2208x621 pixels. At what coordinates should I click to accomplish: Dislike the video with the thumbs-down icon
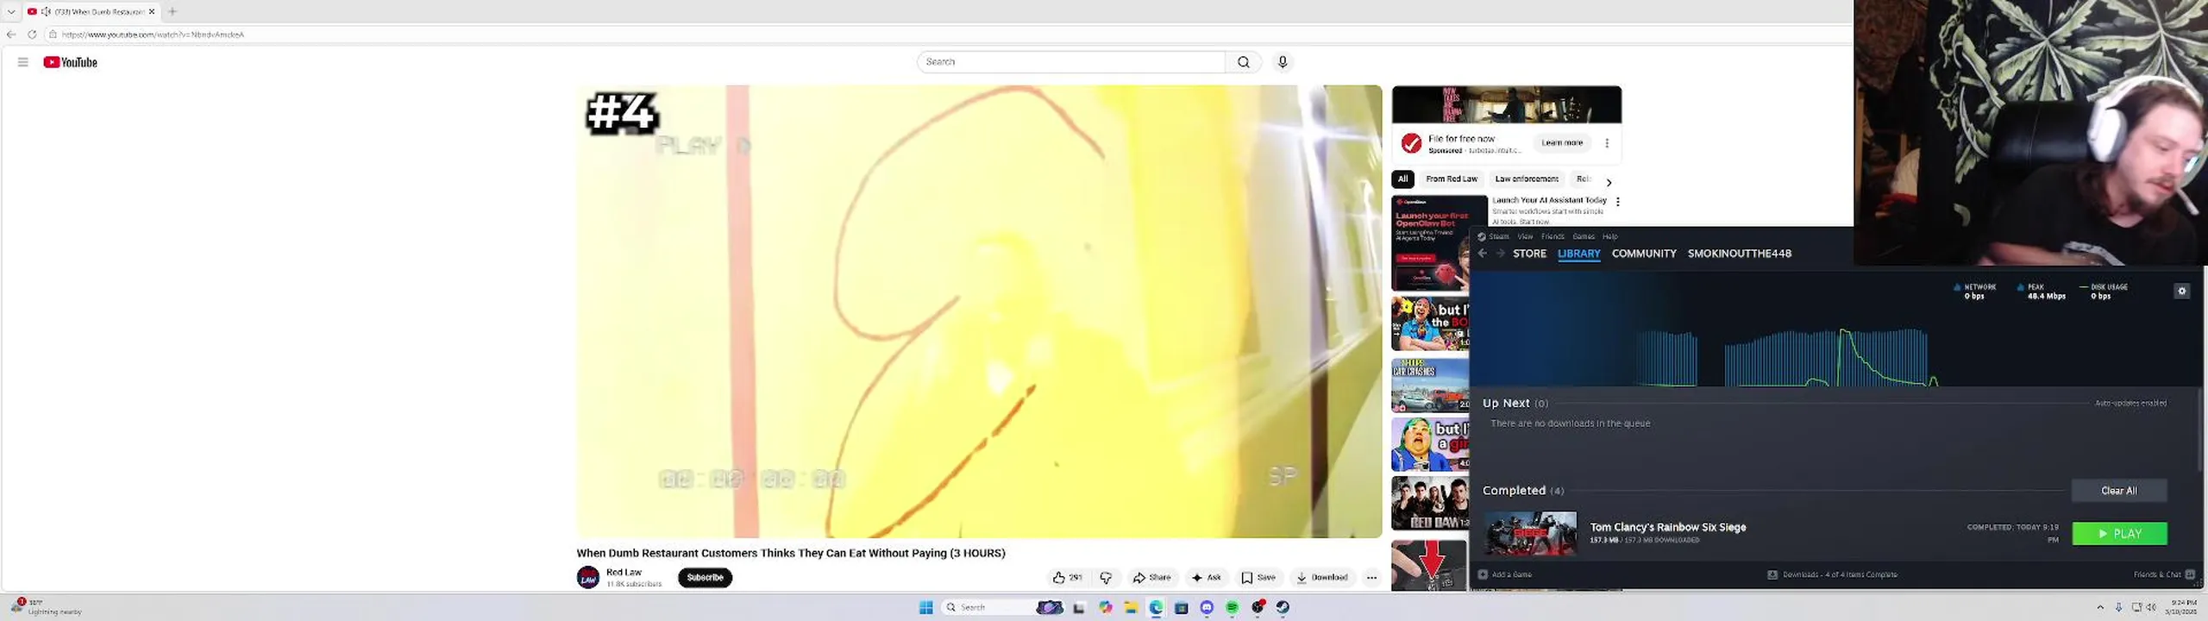click(x=1106, y=578)
